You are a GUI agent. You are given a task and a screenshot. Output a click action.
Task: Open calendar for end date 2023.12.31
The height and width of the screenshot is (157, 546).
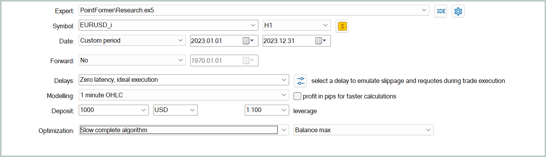coord(321,41)
